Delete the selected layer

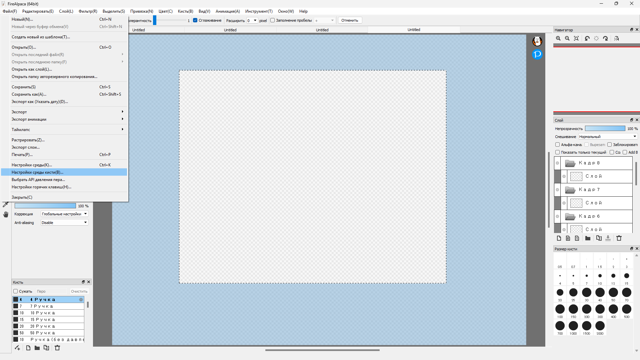(619, 238)
